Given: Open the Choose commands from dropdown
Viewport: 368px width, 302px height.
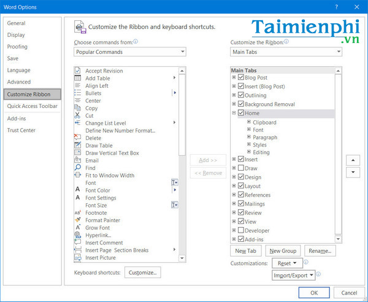Looking at the screenshot, I should [130, 52].
